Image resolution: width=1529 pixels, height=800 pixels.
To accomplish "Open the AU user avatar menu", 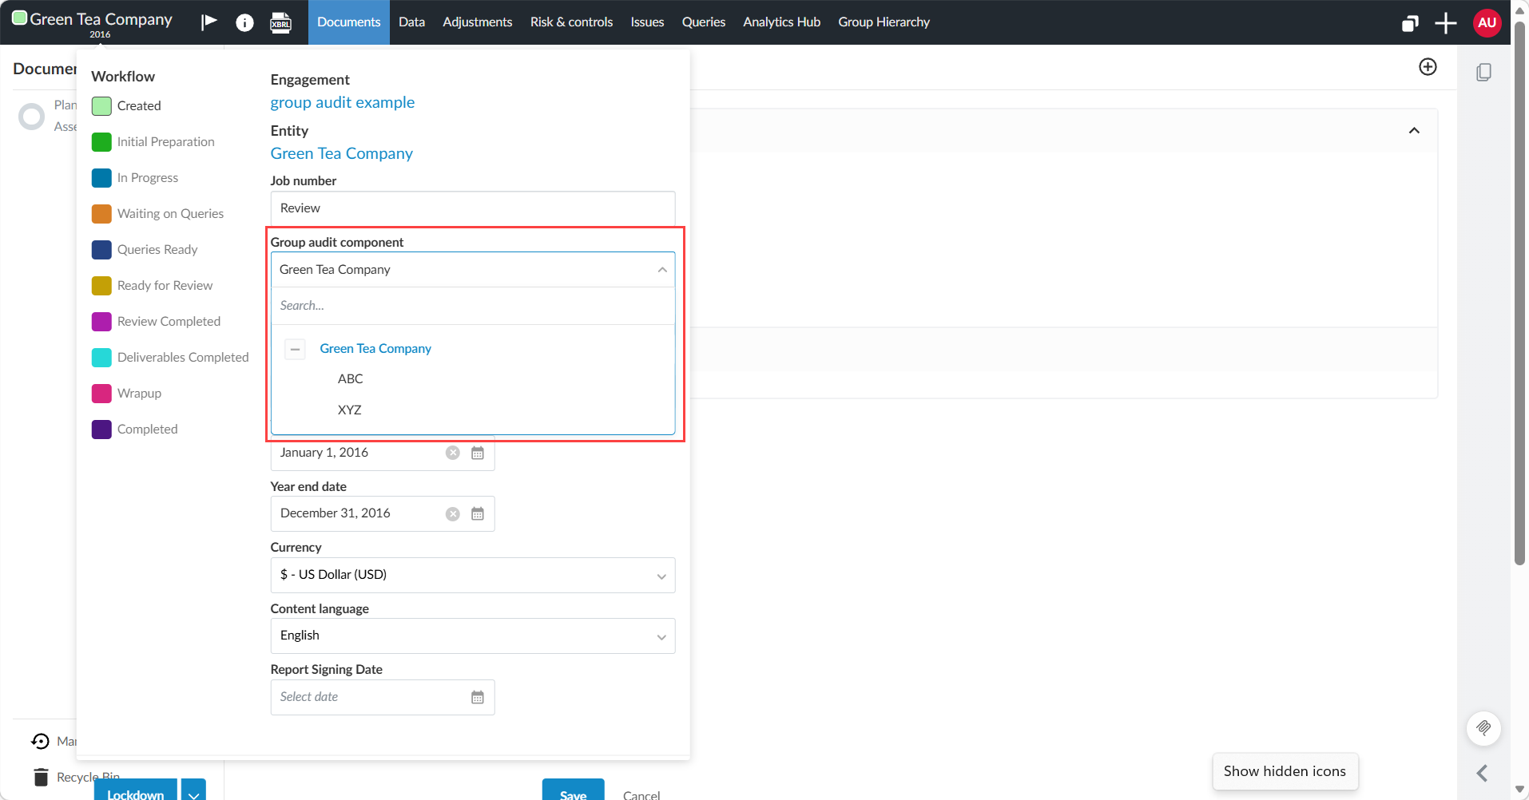I will point(1487,22).
